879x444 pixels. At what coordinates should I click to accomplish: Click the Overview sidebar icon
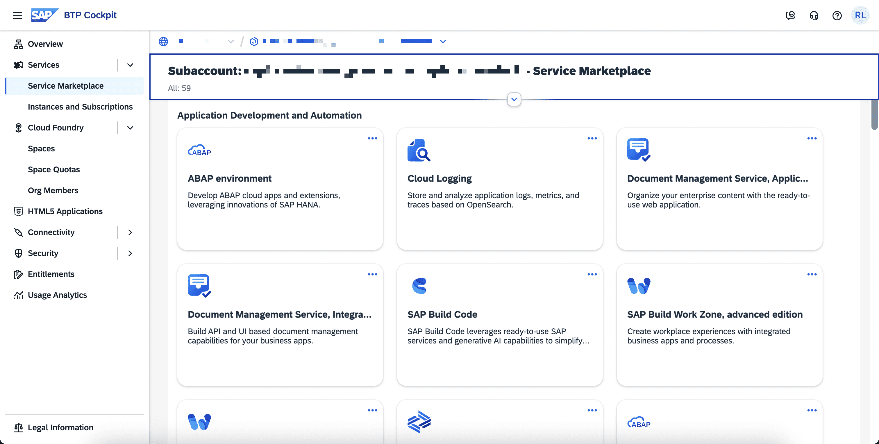pyautogui.click(x=18, y=44)
